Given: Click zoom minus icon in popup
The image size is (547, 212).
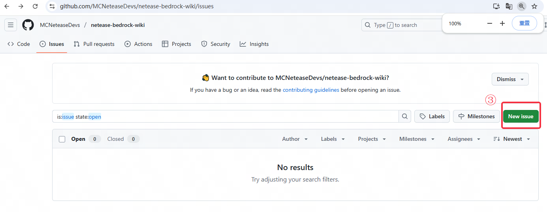Looking at the screenshot, I should point(490,23).
